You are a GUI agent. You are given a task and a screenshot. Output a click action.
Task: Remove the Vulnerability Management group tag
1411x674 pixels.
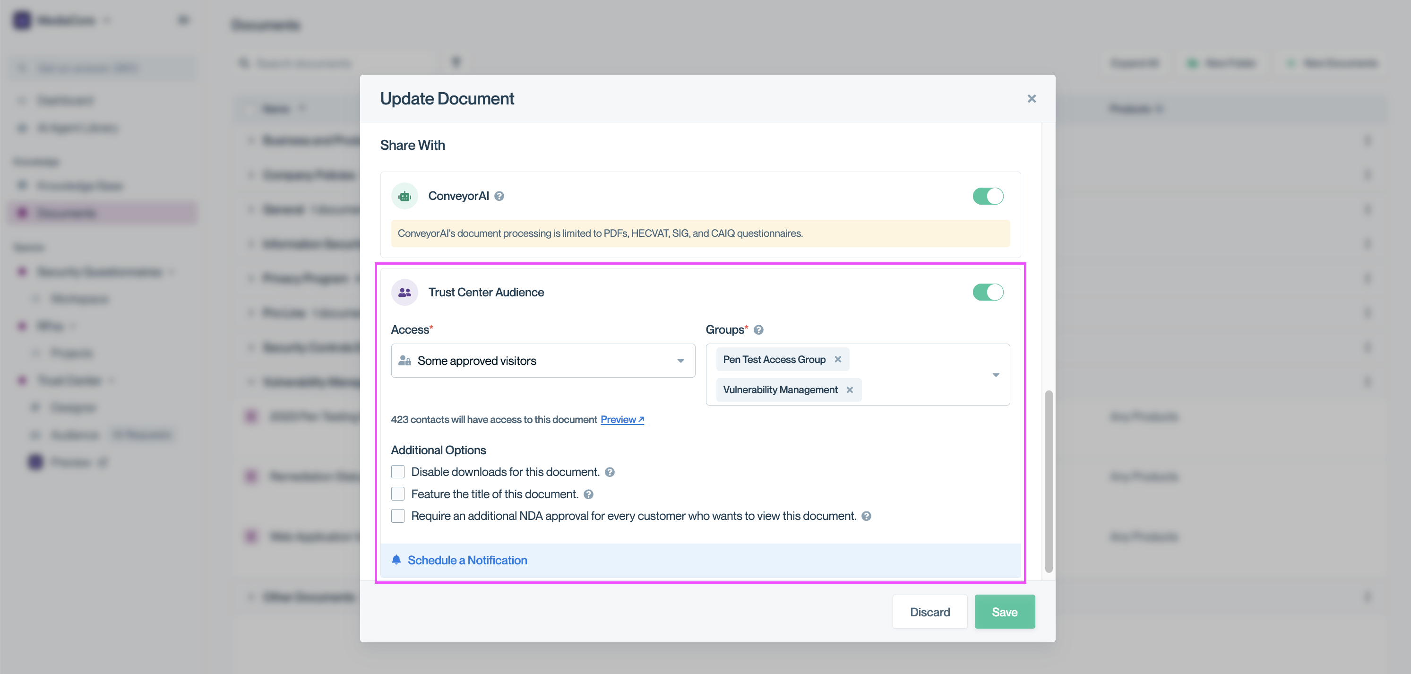point(850,389)
